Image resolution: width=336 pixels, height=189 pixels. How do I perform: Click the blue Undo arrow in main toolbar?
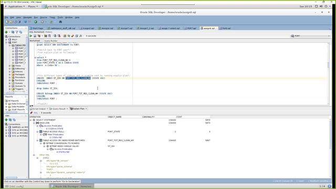coord(25,22)
